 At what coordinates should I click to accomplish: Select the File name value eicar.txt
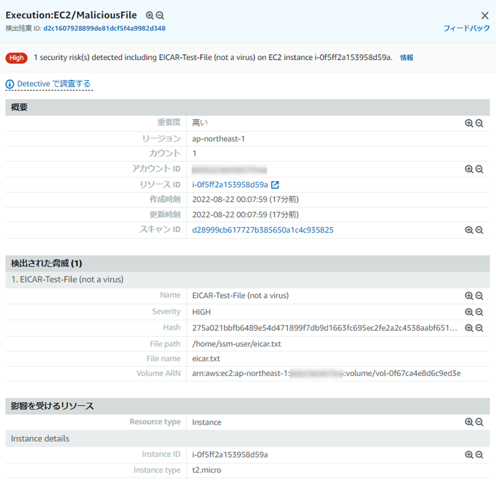tap(206, 359)
